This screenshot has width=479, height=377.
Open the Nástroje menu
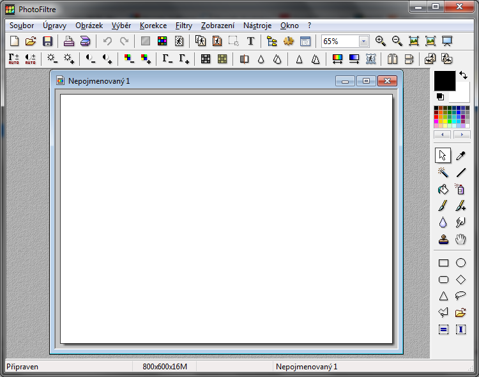click(x=257, y=26)
